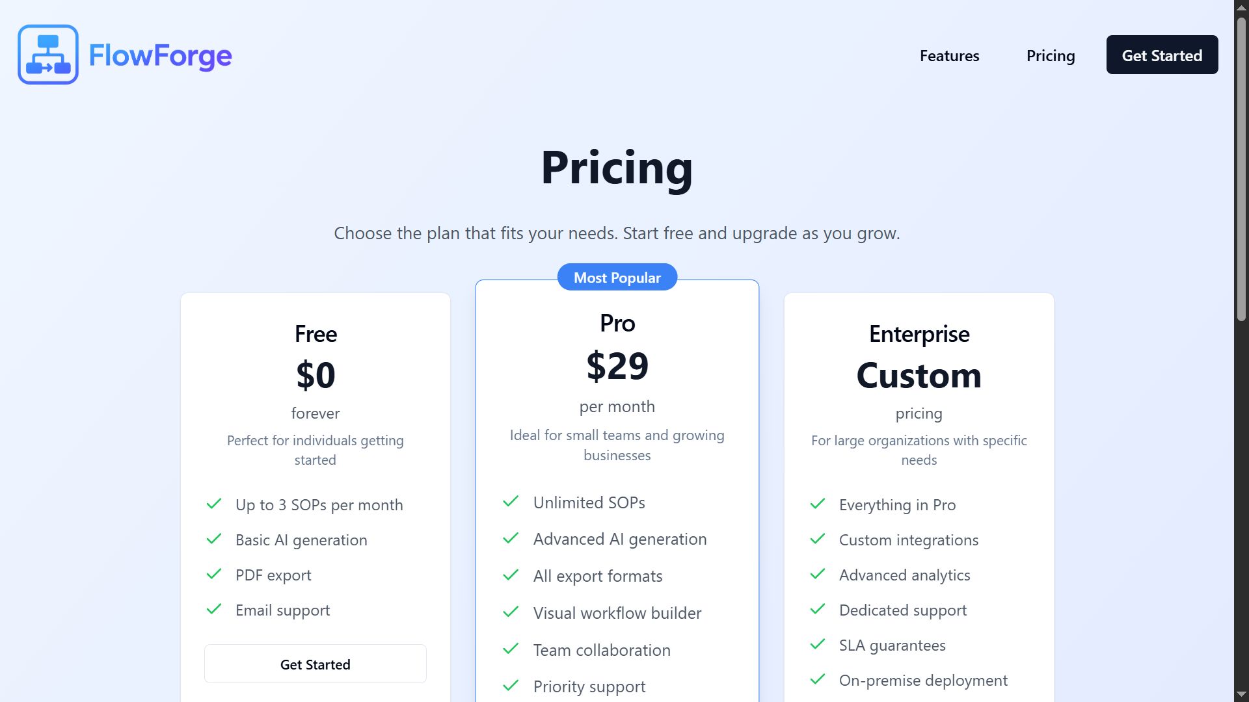The image size is (1249, 702).
Task: Open the Pricing nav link
Action: [1051, 55]
